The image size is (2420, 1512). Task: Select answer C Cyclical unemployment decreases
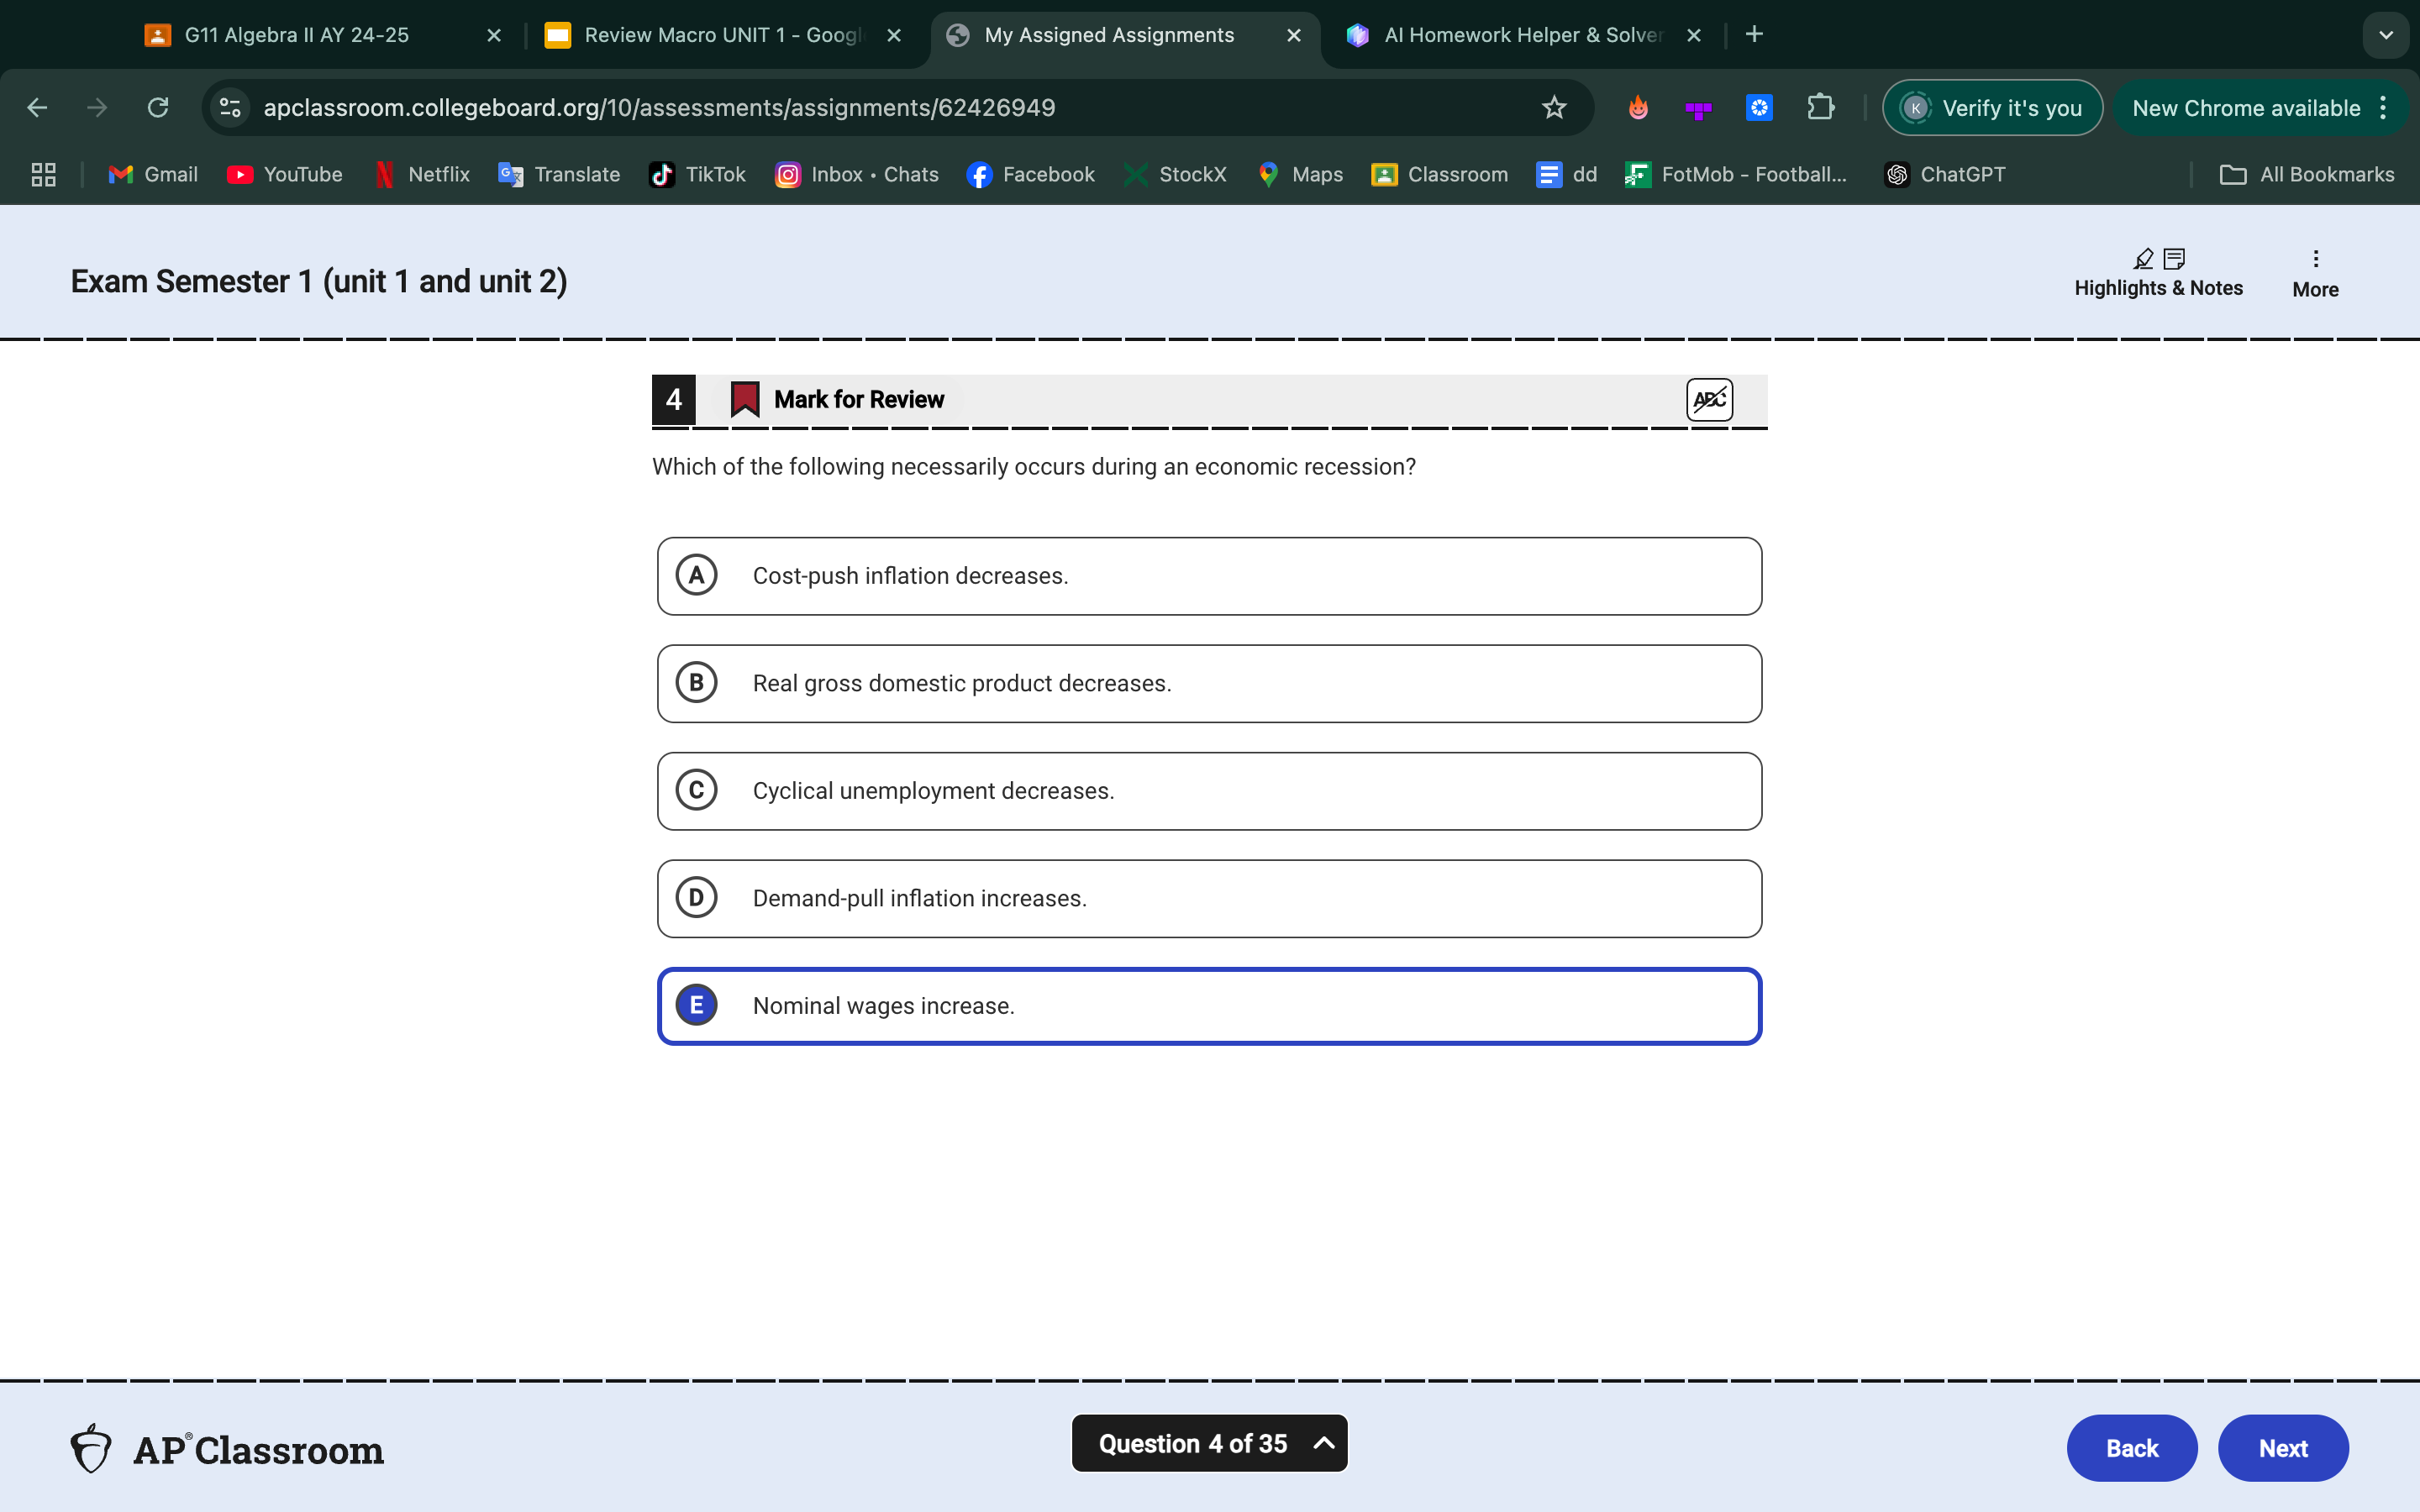(x=1209, y=791)
